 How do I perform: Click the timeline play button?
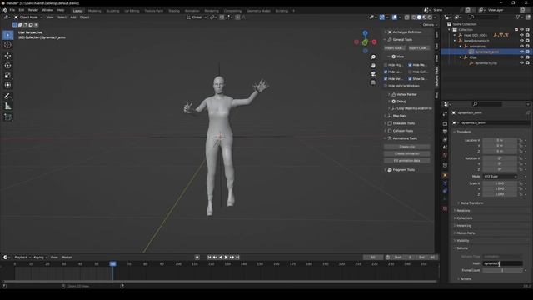226,257
